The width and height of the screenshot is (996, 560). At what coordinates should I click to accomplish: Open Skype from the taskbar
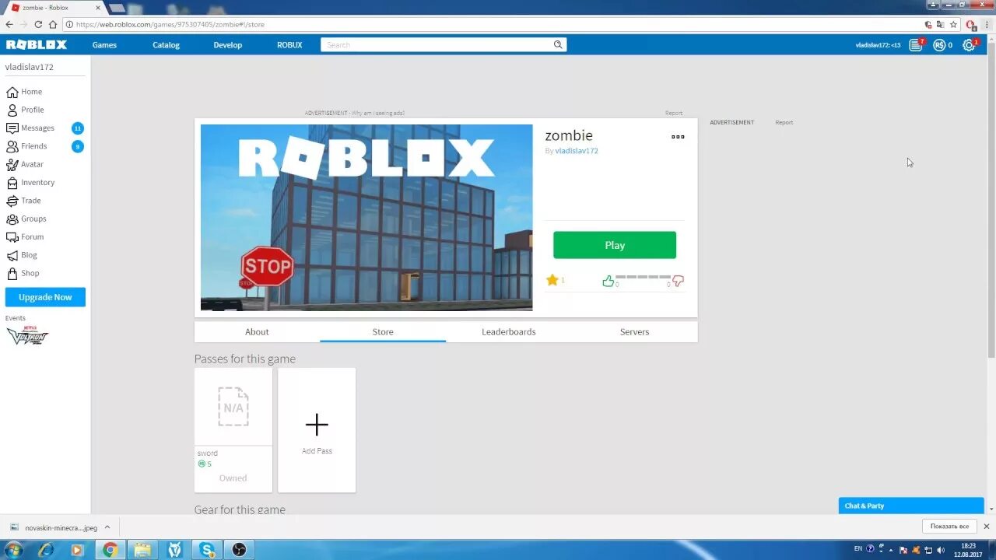pyautogui.click(x=207, y=550)
